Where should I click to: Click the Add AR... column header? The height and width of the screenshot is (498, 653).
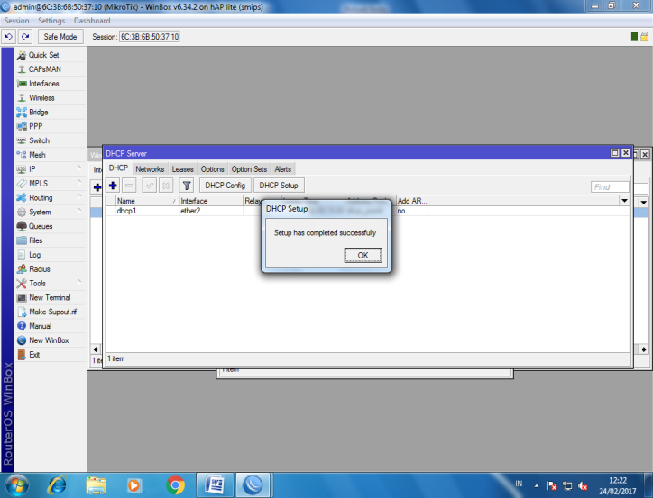click(412, 201)
